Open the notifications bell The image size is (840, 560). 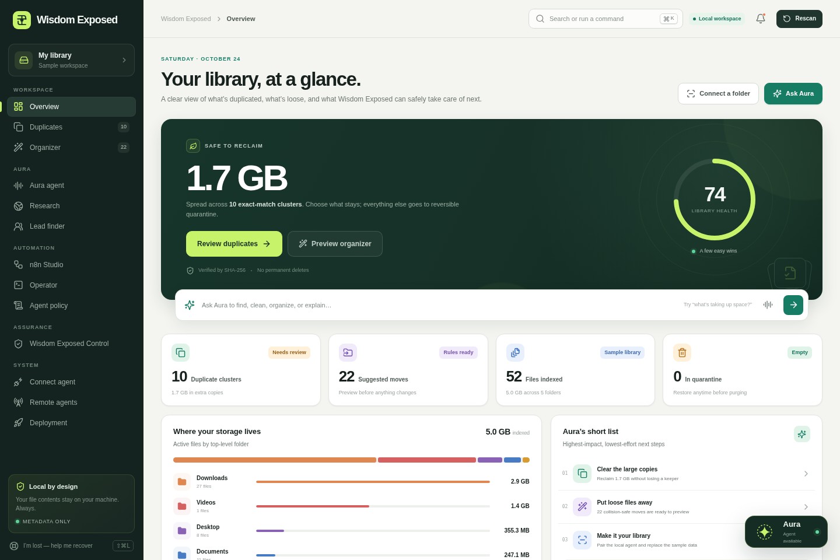pos(761,19)
